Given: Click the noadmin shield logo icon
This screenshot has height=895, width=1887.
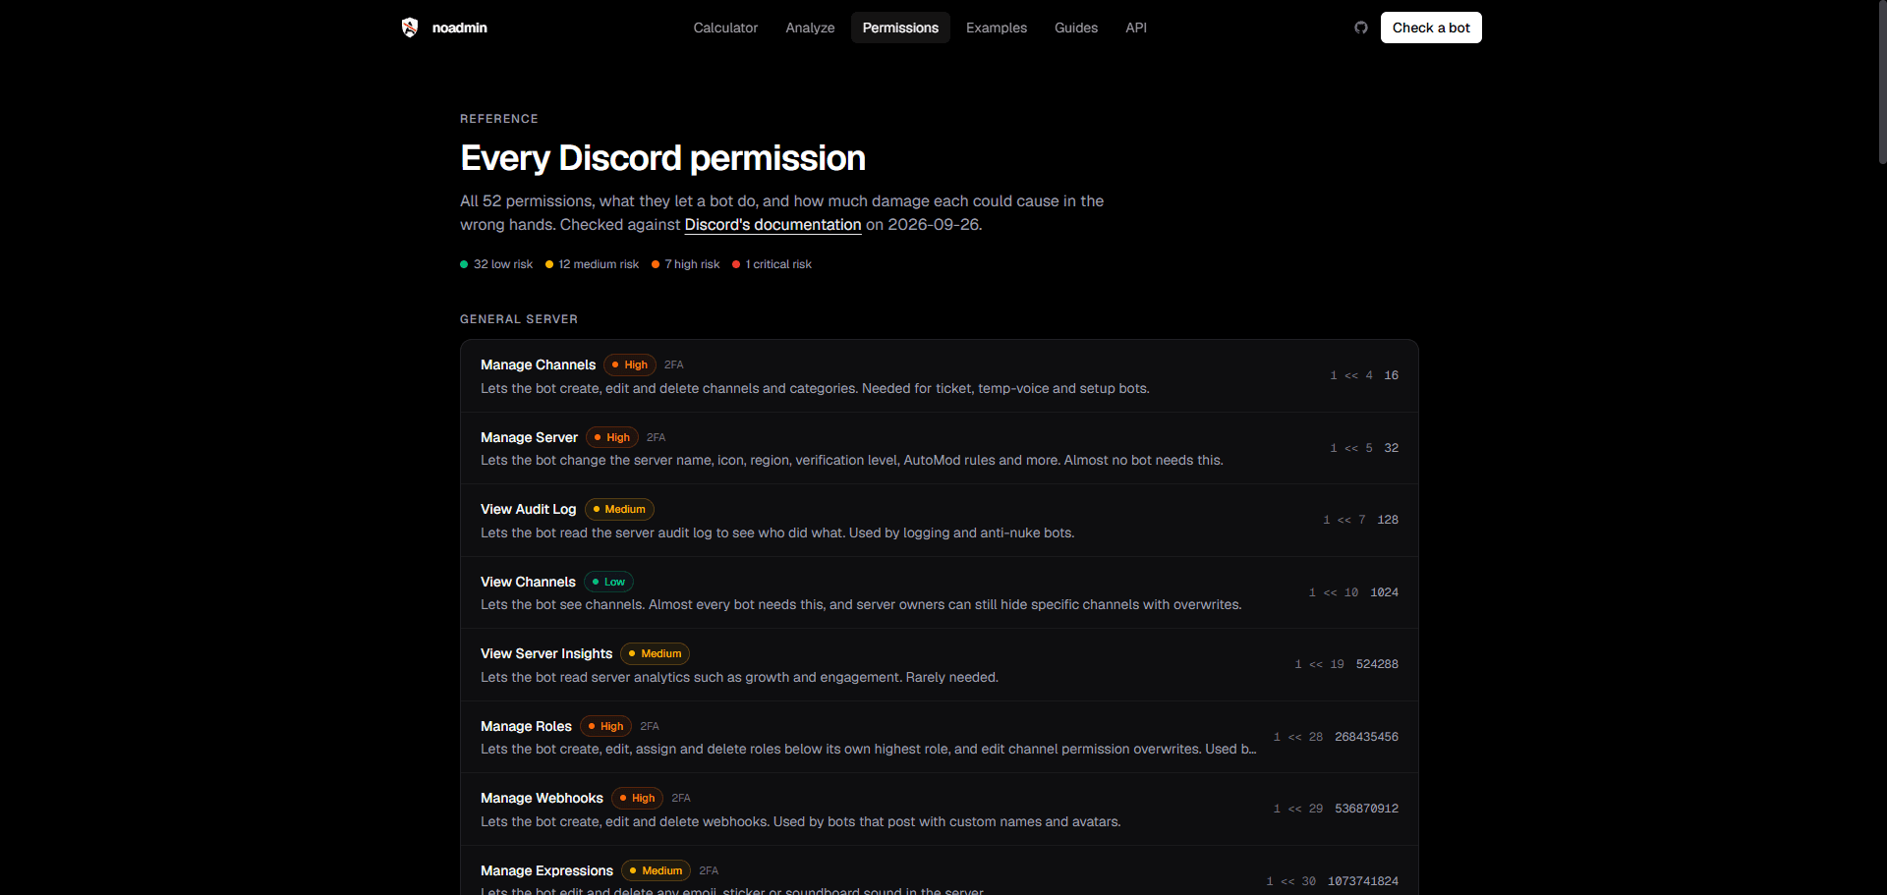Looking at the screenshot, I should (x=410, y=28).
